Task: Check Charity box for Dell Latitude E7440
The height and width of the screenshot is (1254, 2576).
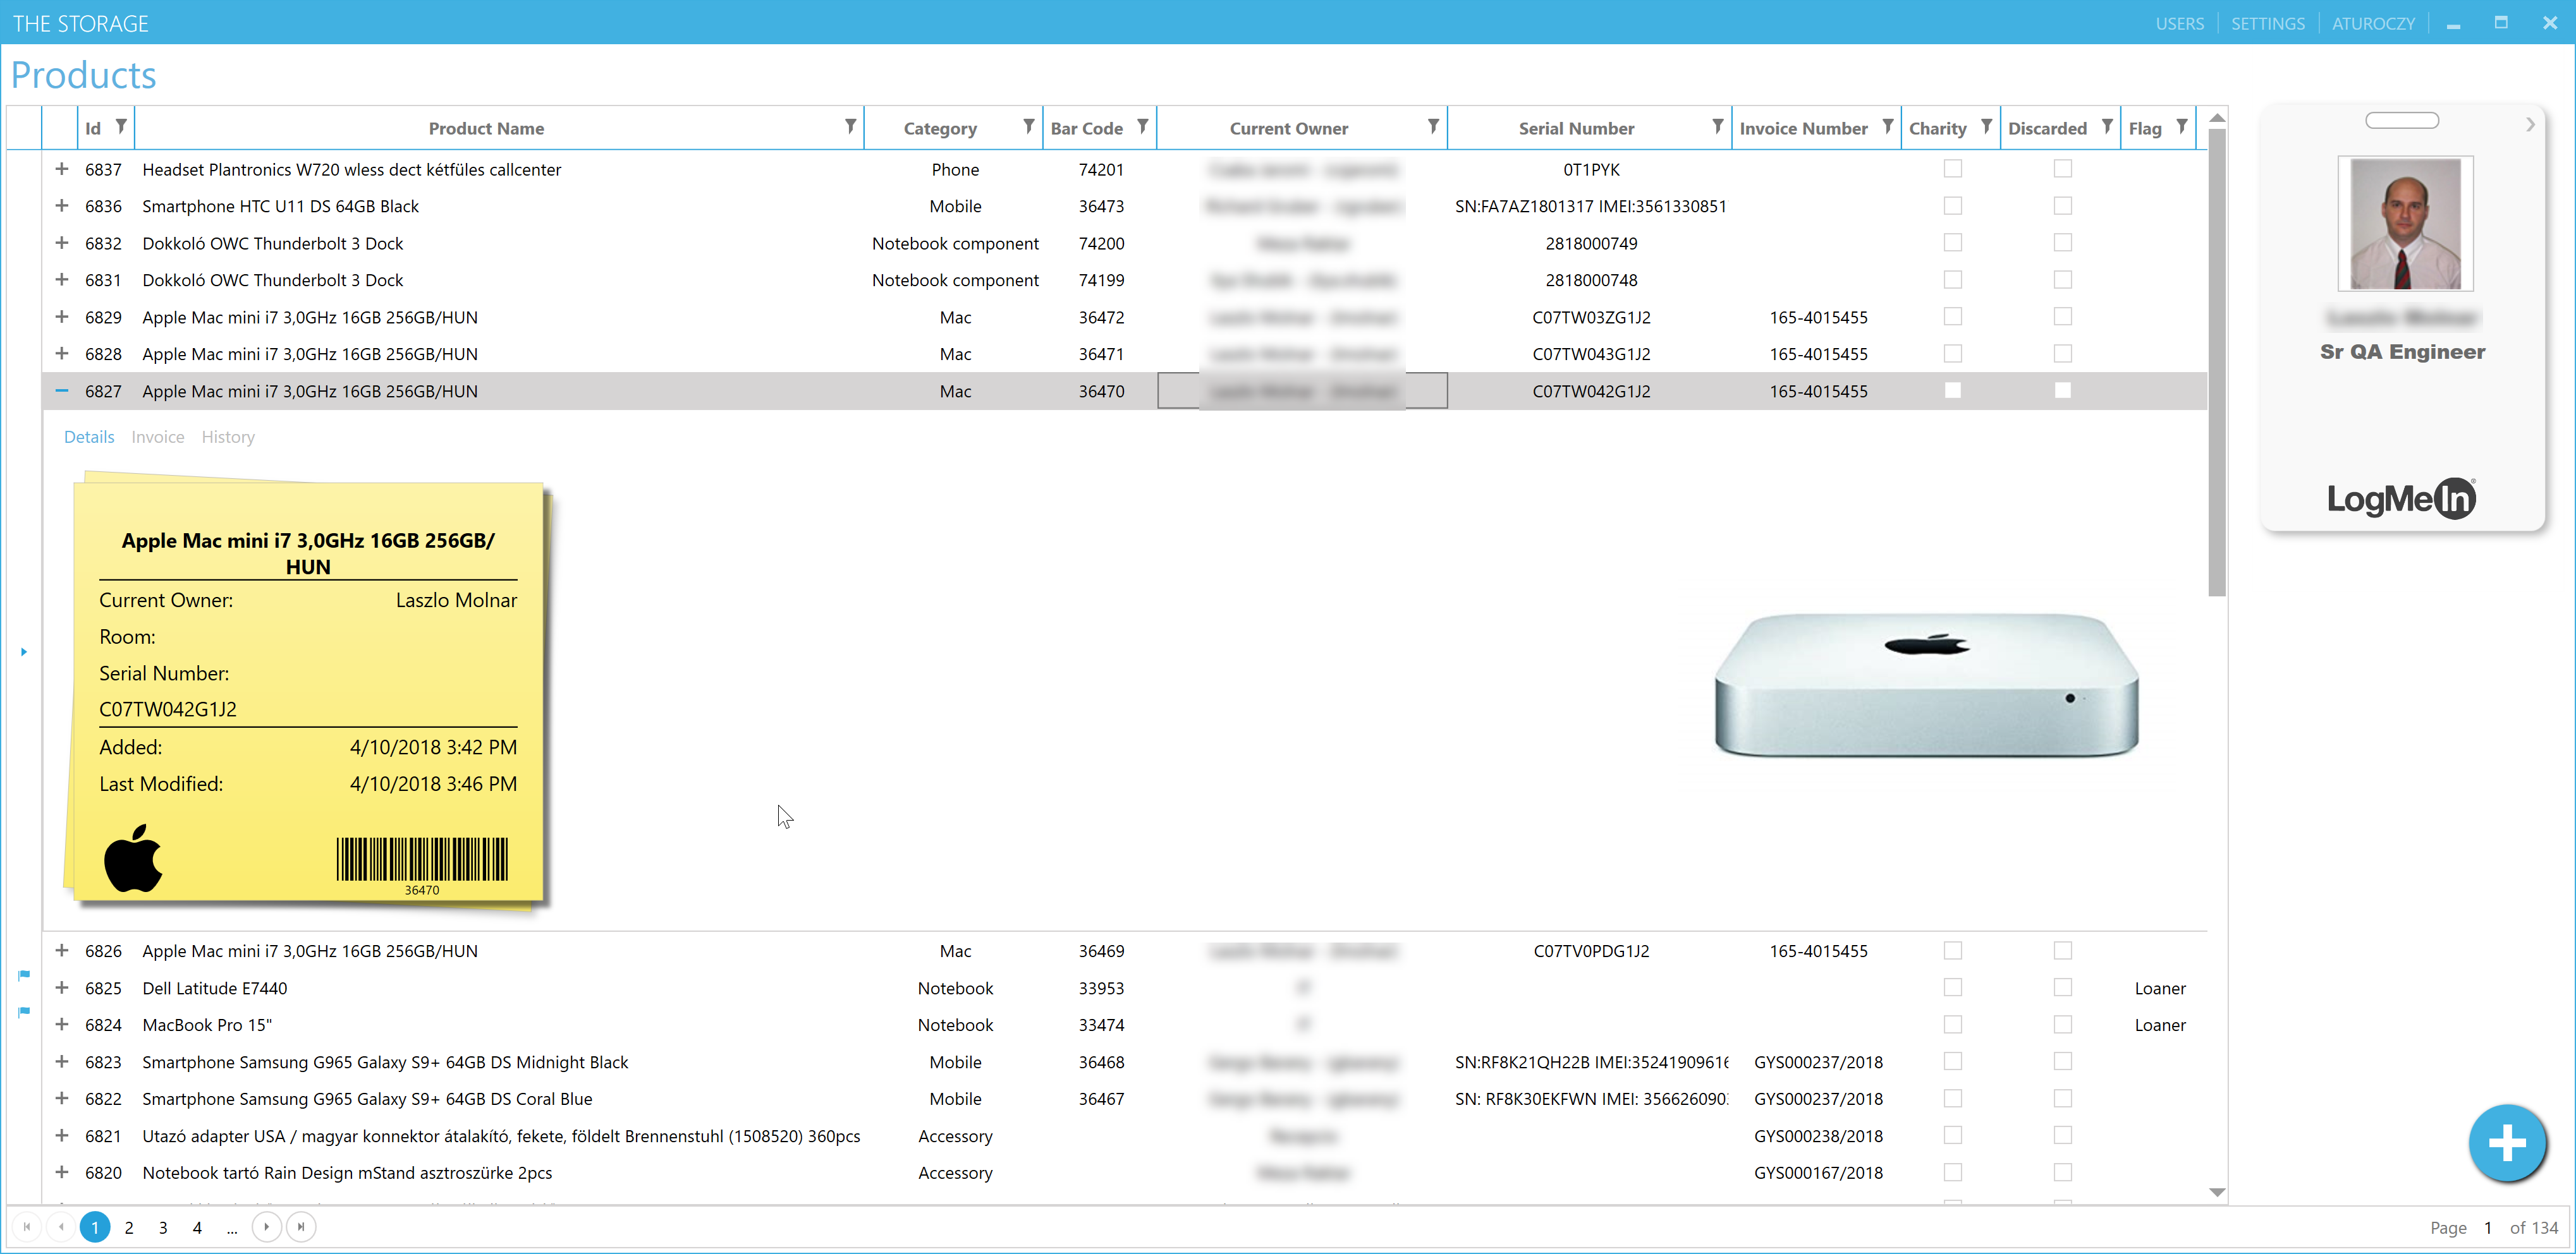Action: [x=1952, y=987]
